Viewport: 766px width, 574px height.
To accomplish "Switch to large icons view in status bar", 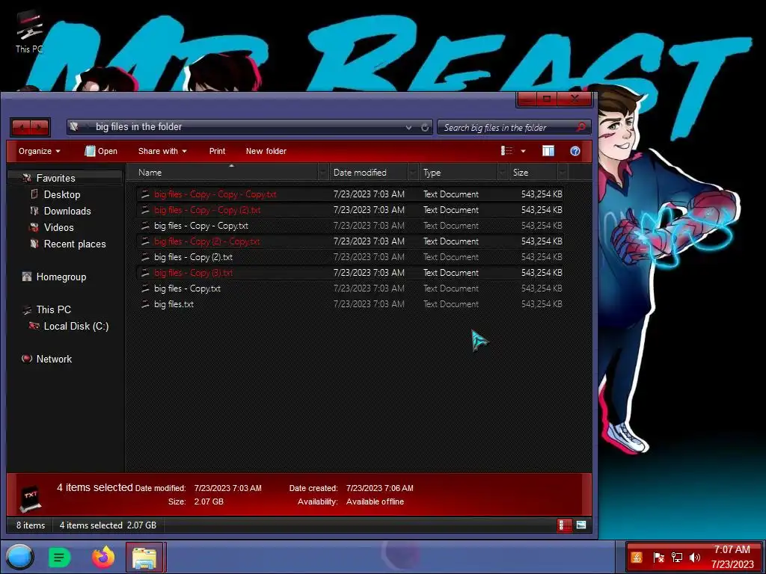I will [x=580, y=525].
